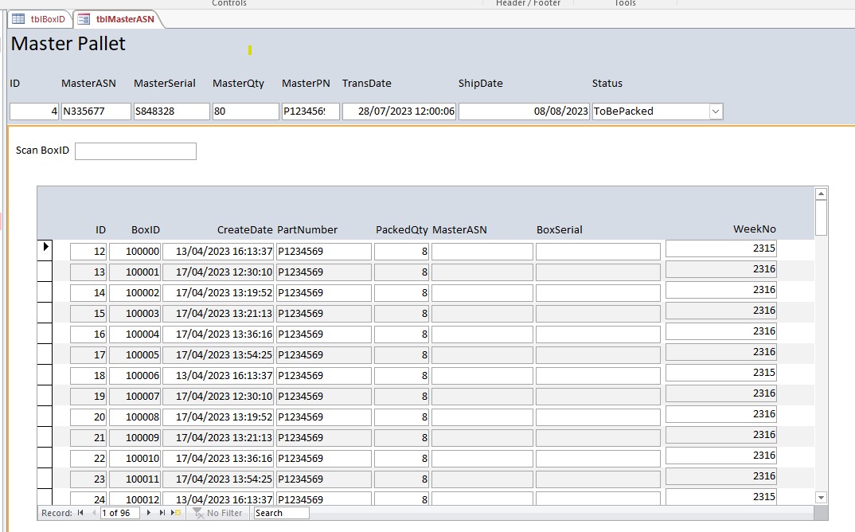Screen dimensions: 855x532
Task: Click the current record number box
Action: pyautogui.click(x=119, y=513)
